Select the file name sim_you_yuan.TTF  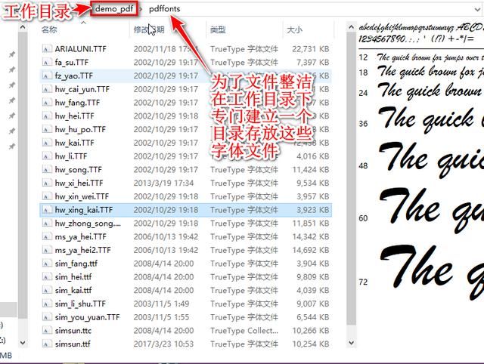[88, 317]
